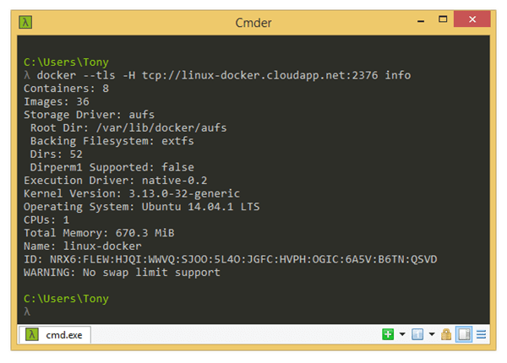Click the Cmder title text
The height and width of the screenshot is (363, 507).
coord(253,23)
